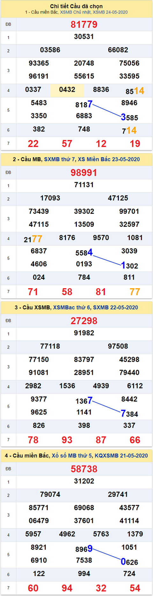Click sixth prize number 826
The image size is (153, 596).
click(x=39, y=425)
